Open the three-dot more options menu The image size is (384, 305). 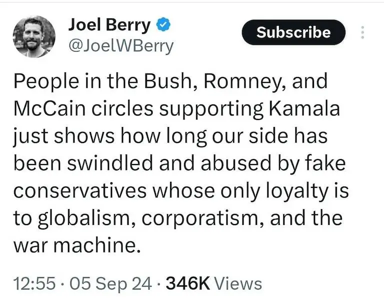click(x=362, y=33)
